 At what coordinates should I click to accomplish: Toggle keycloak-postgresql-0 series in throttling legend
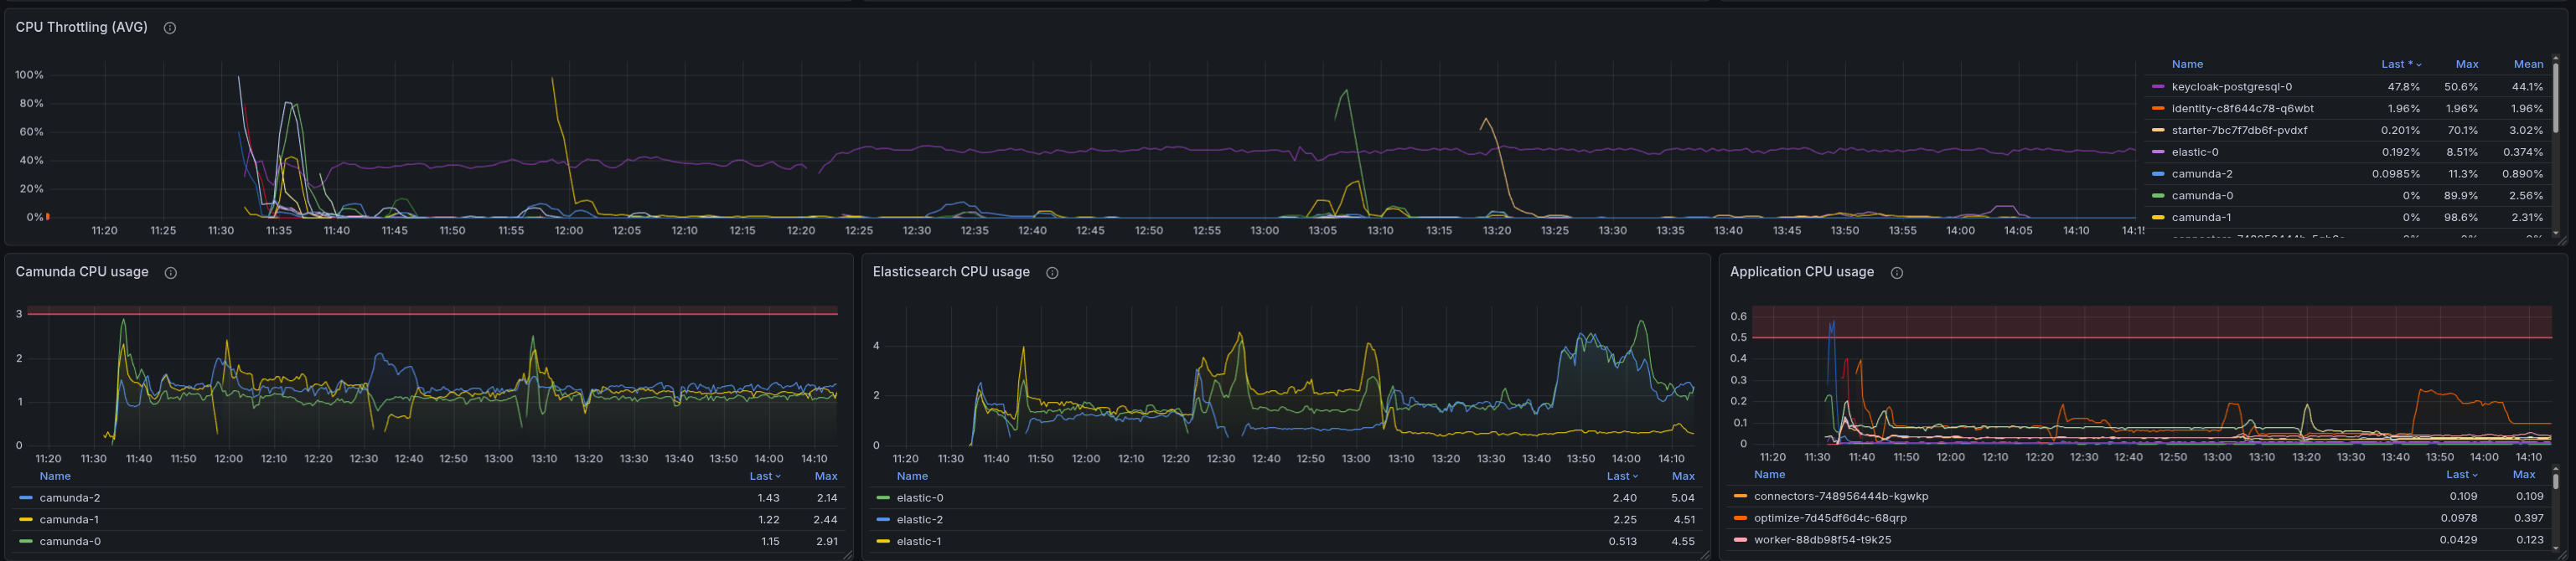pos(2231,87)
